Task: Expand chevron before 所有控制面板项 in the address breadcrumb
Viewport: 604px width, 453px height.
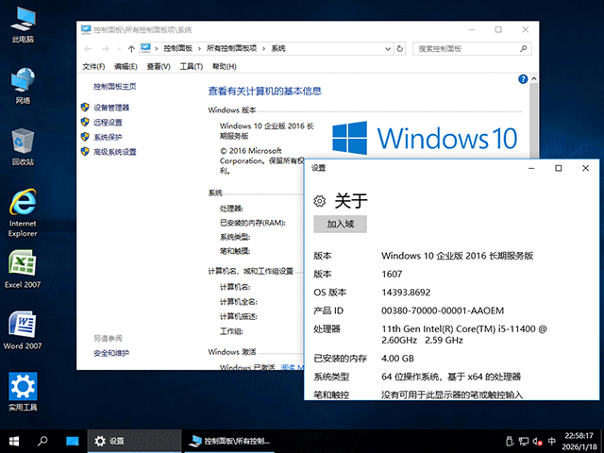Action: (x=199, y=48)
